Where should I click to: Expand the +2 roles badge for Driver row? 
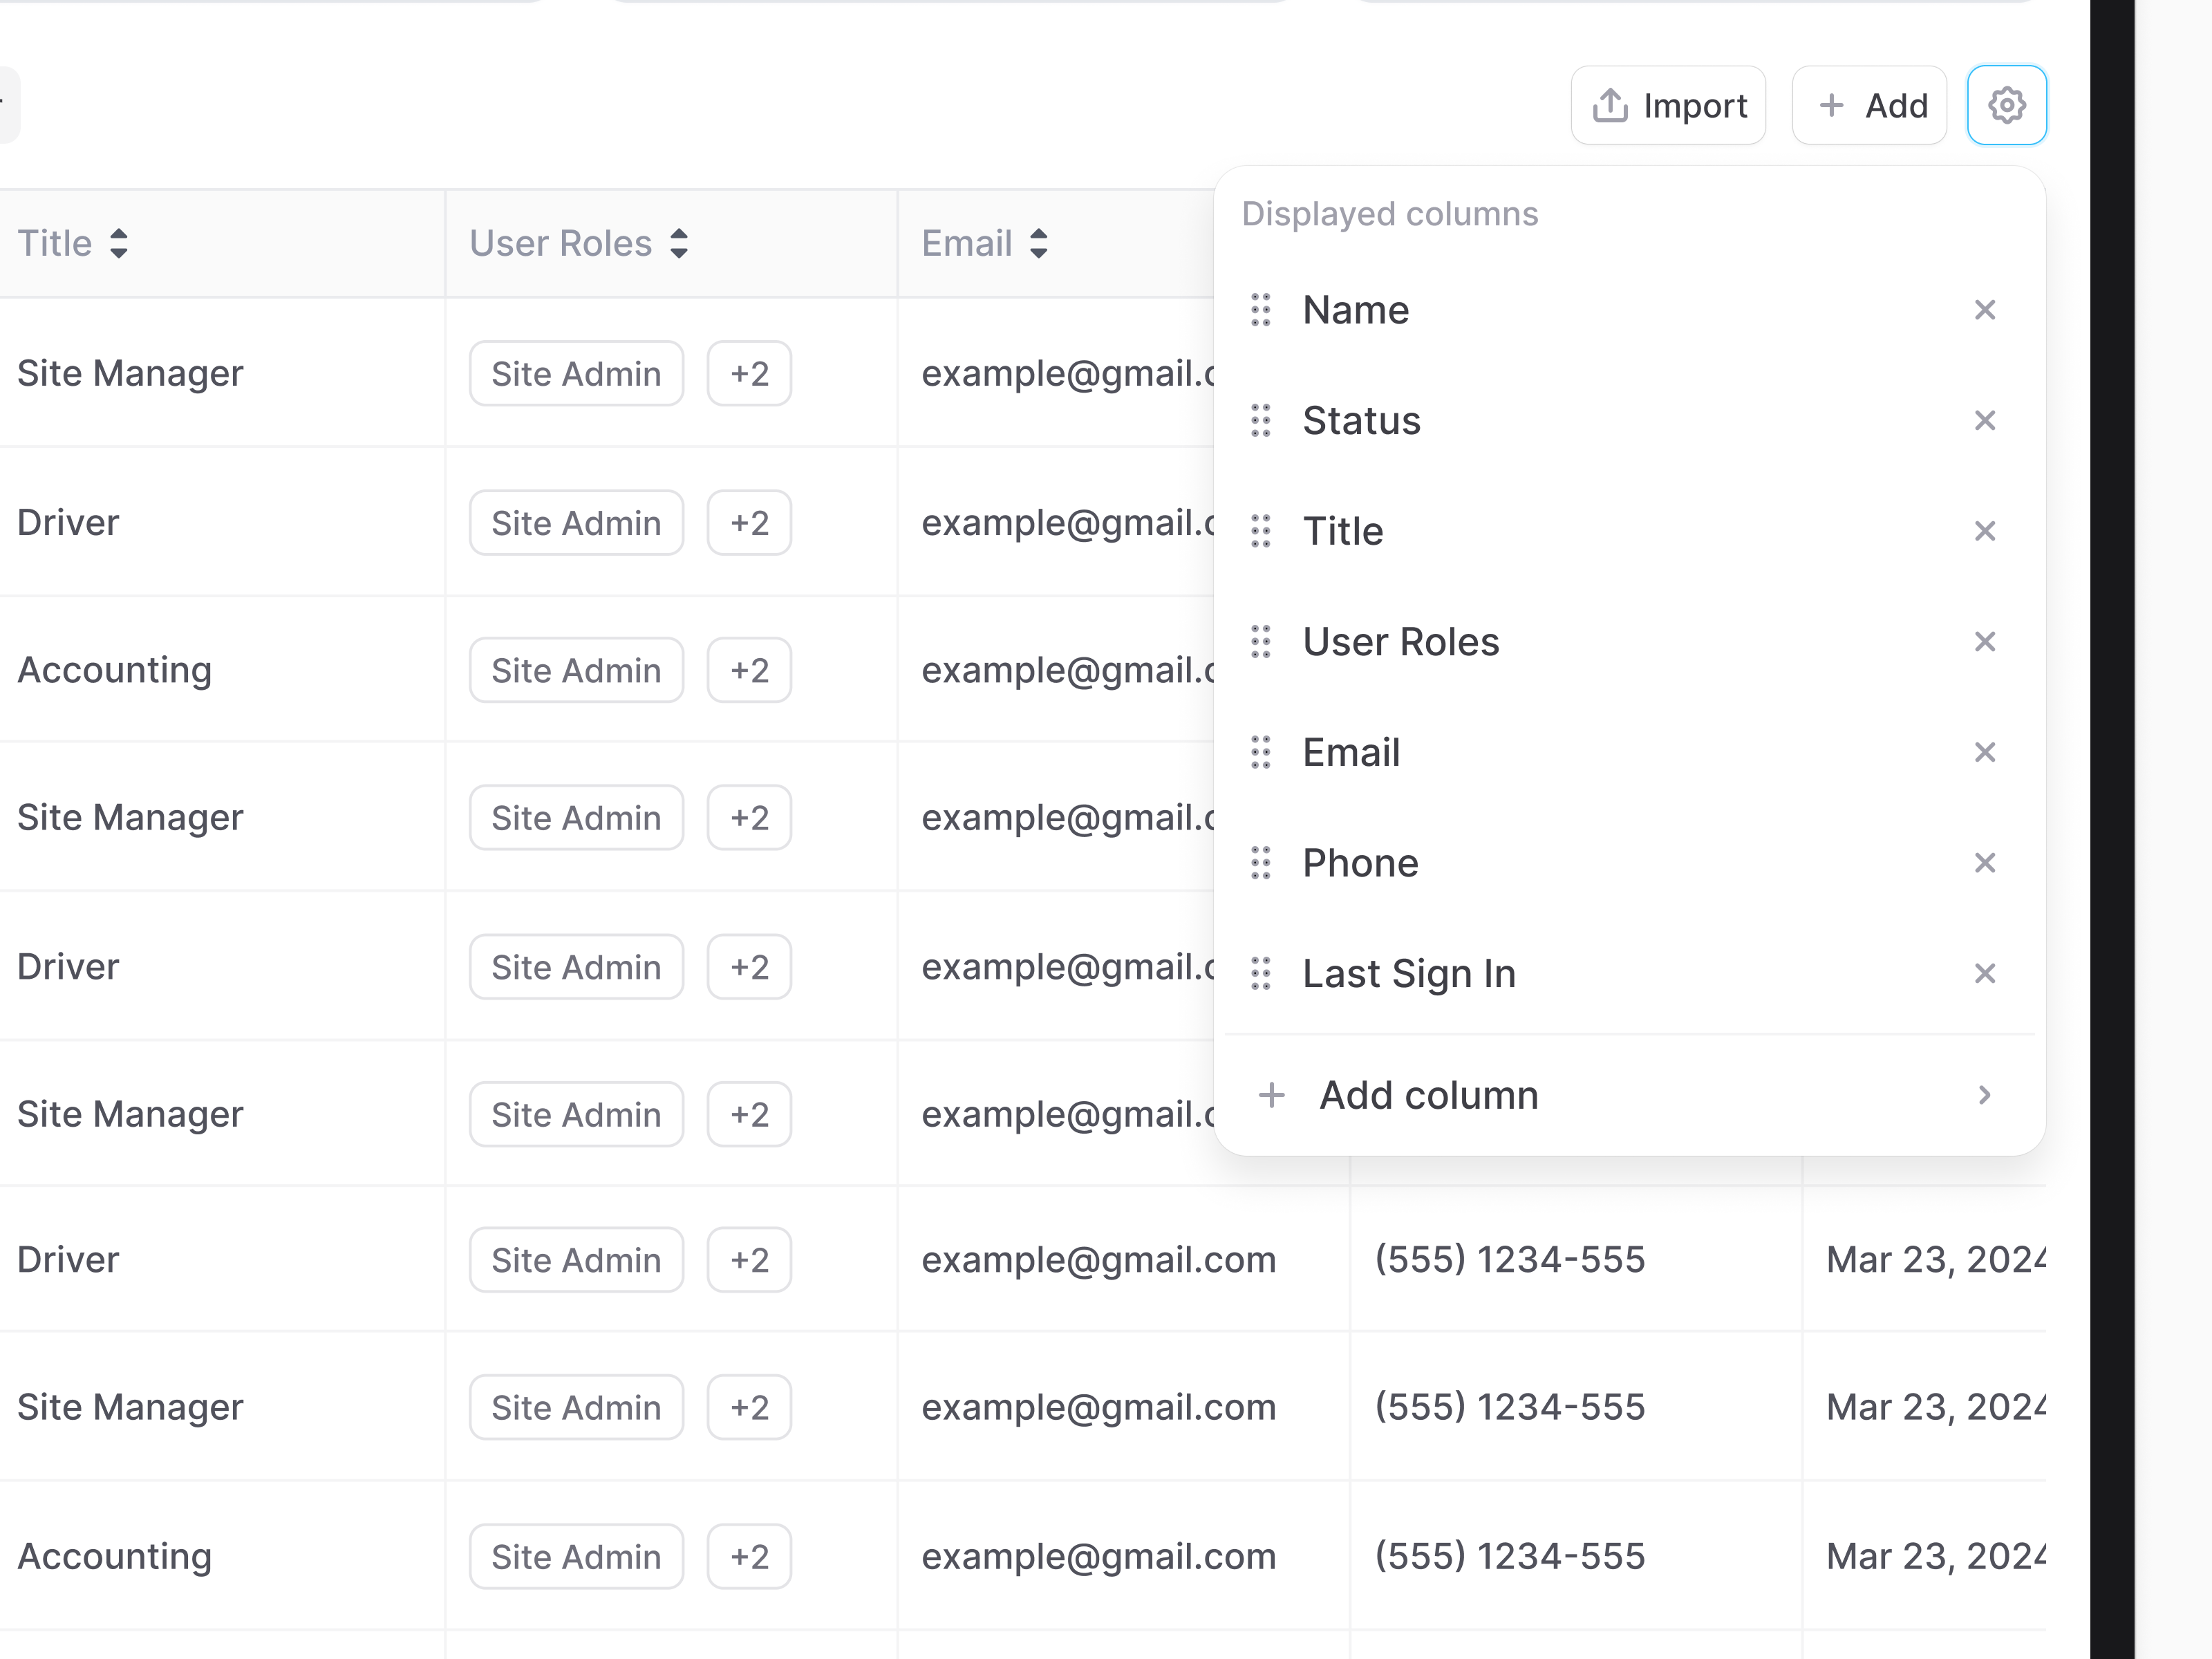pyautogui.click(x=749, y=1259)
